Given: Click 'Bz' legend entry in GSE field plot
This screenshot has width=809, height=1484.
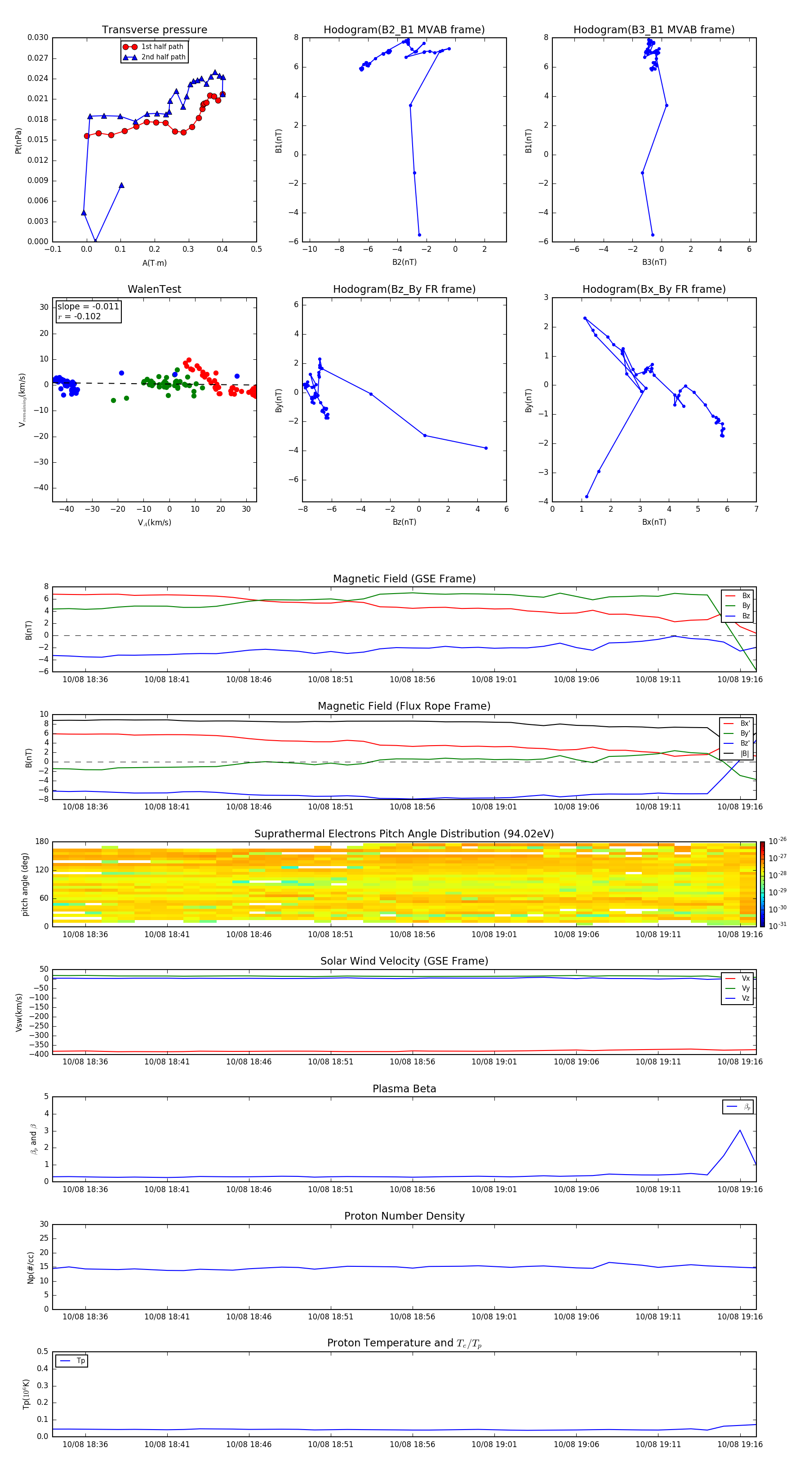Looking at the screenshot, I should point(738,616).
